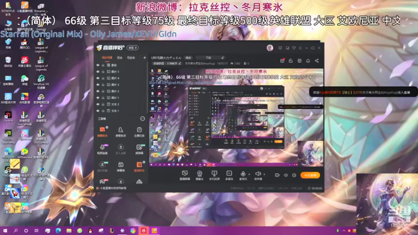This screenshot has width=418, height=235.
Task: Edit the category with pencil icon
Action: tap(180, 63)
